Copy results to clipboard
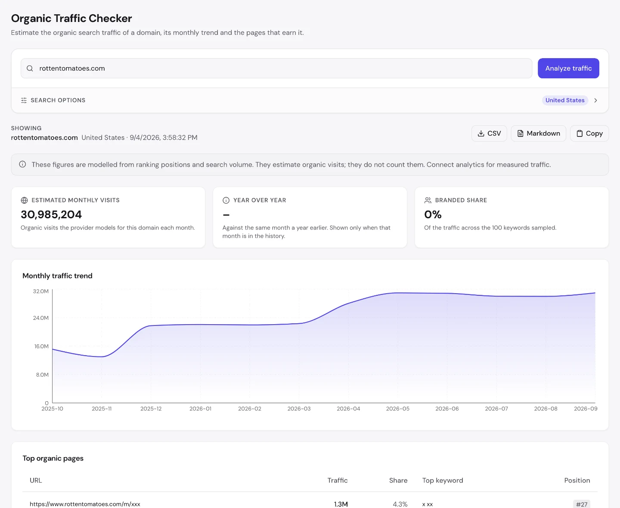 pyautogui.click(x=589, y=133)
